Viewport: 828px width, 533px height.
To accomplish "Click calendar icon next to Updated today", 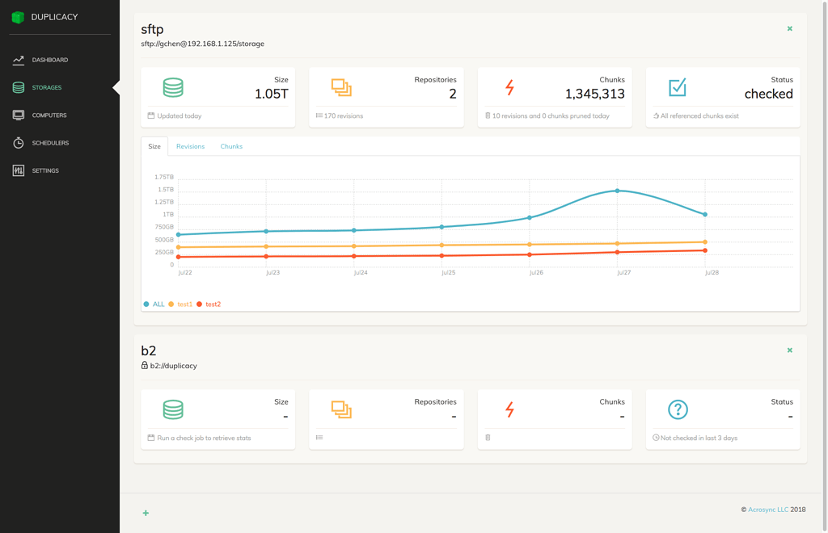I will pyautogui.click(x=151, y=115).
